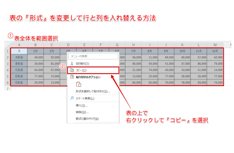Choose 挿入(I)... from the context menu
This screenshot has height=153, width=234.
pyautogui.click(x=93, y=106)
